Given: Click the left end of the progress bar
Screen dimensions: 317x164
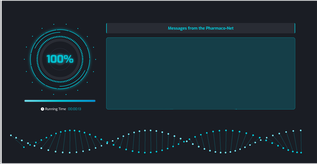Looking at the screenshot, I should point(25,101).
